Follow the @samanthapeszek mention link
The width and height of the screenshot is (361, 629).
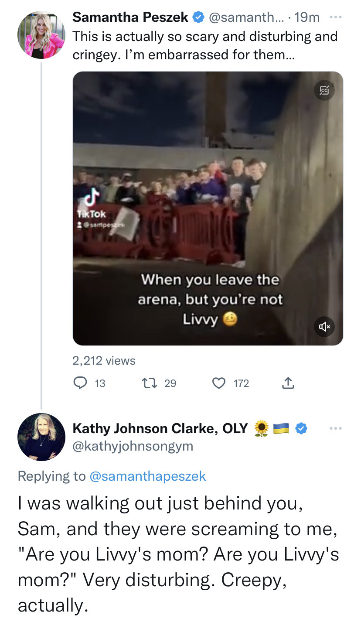click(x=147, y=476)
